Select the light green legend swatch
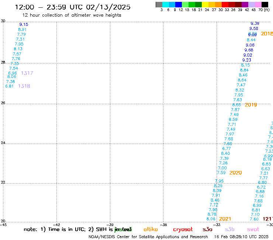 click(x=185, y=4)
